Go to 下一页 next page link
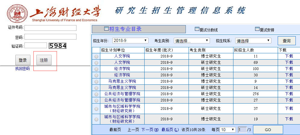The width and height of the screenshot is (300, 135). (x=150, y=130)
